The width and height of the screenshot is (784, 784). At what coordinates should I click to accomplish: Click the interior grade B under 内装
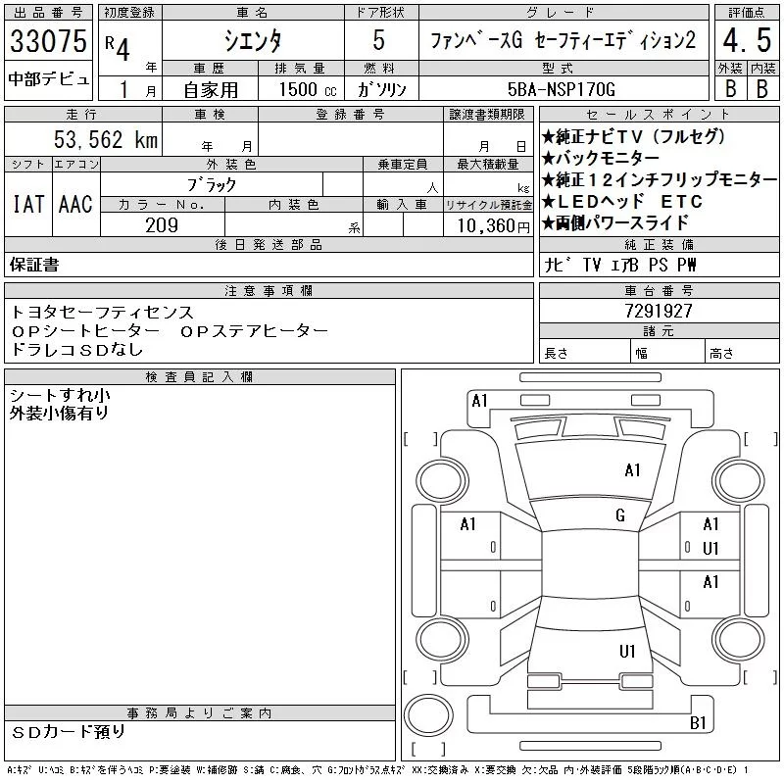point(762,88)
